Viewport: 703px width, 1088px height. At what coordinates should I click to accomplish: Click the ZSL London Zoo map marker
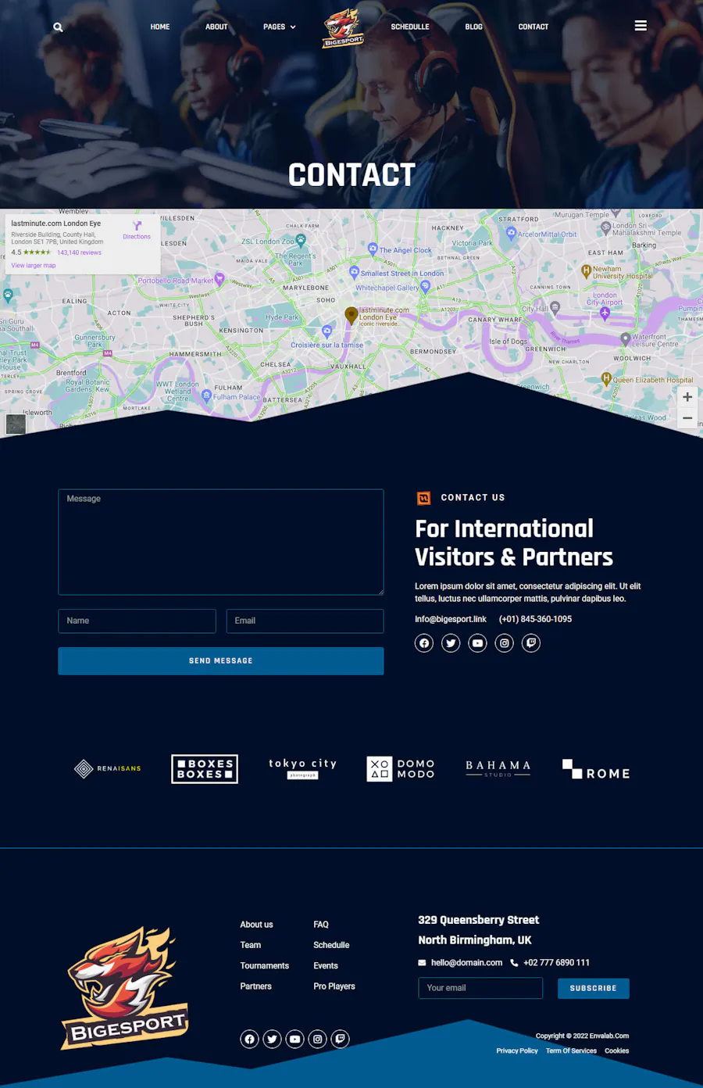pos(301,240)
